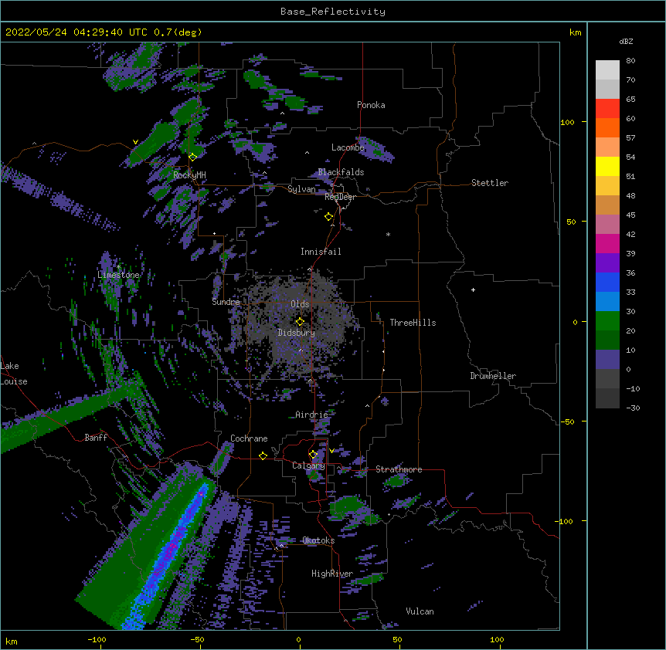Click the yellow diamond marker below RedDeer
The height and width of the screenshot is (650, 666).
328,217
